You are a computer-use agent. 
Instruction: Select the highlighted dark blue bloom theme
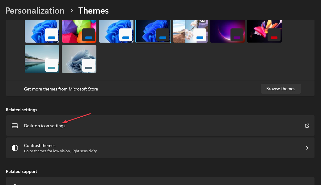click(153, 31)
